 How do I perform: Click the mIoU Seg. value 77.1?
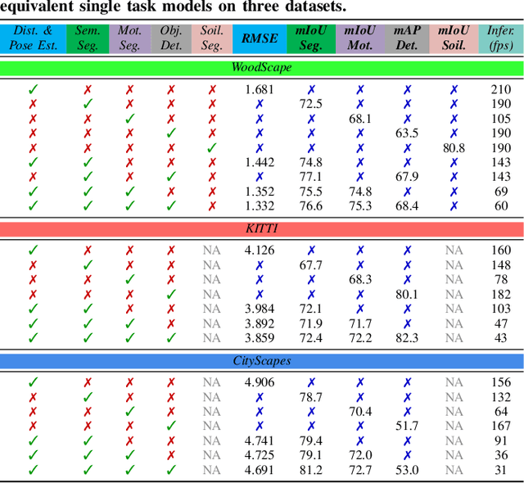point(311,176)
